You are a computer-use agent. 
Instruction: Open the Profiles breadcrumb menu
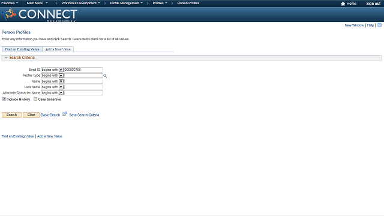click(160, 3)
